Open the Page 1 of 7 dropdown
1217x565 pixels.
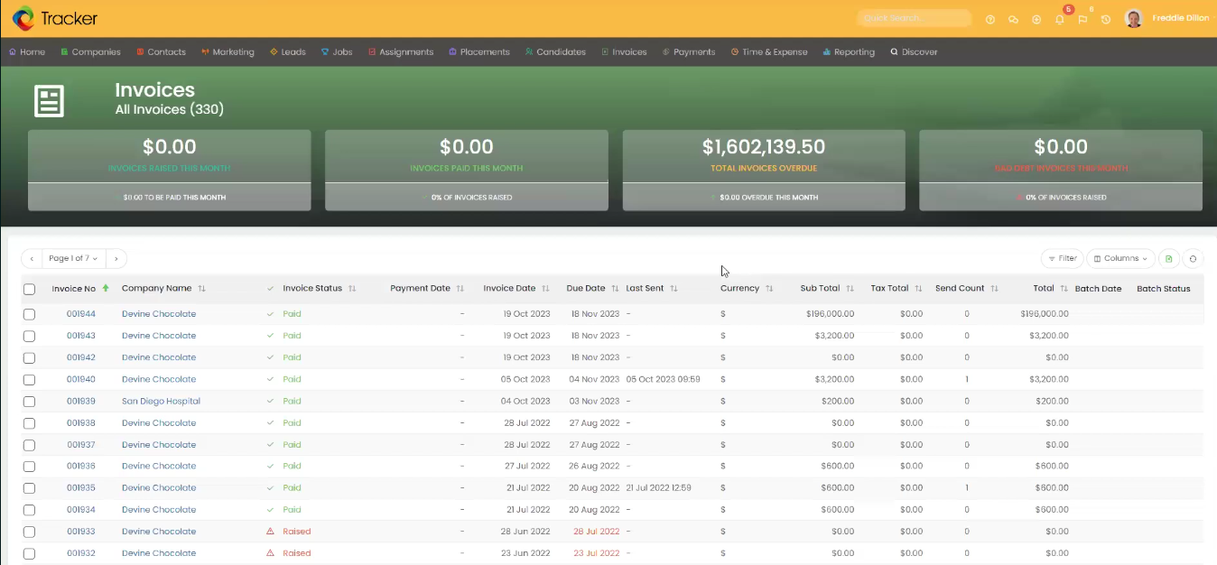[x=73, y=258]
